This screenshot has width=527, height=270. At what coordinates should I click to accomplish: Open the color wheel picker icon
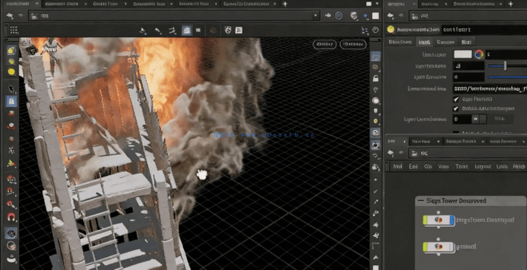tap(479, 54)
